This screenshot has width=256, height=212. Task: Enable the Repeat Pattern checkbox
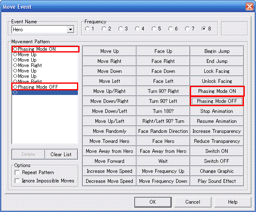point(17,172)
